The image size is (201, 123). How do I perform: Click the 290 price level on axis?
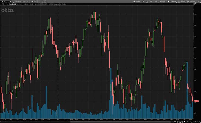point(195,14)
